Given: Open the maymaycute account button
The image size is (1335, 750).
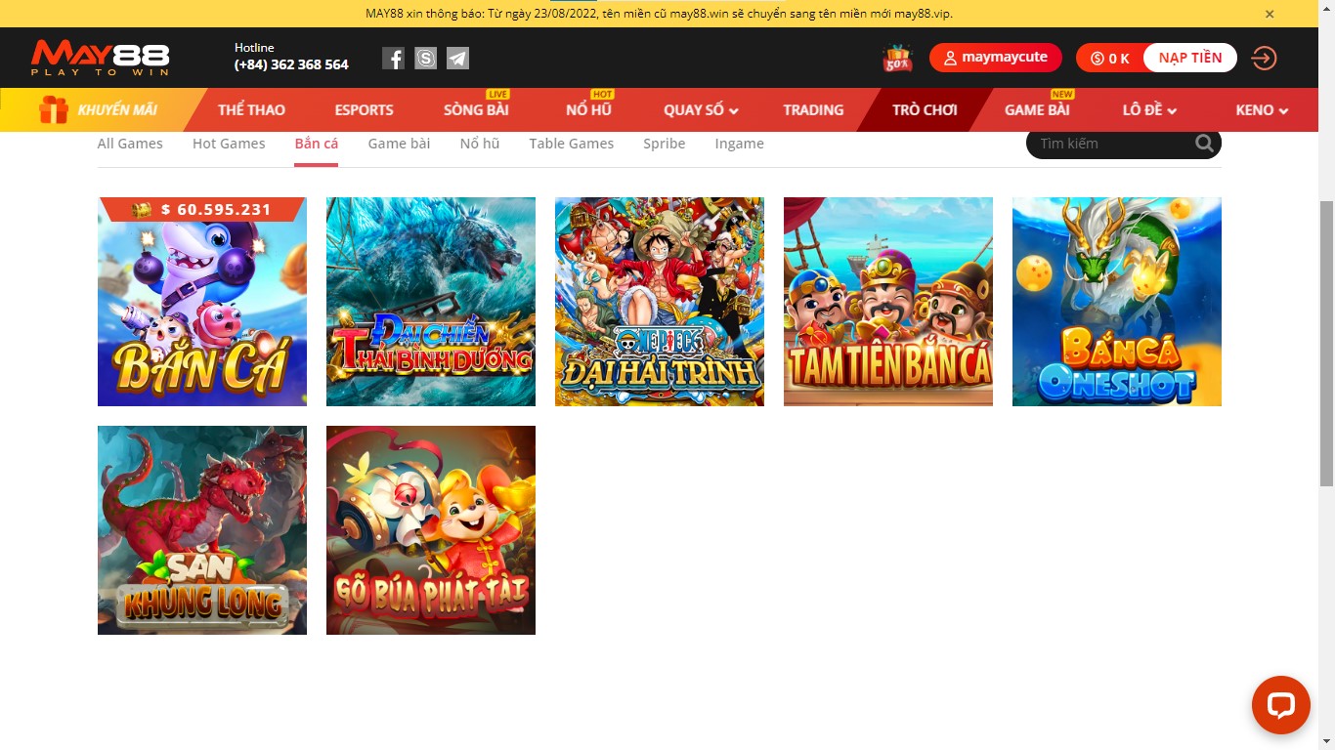Looking at the screenshot, I should pos(995,58).
